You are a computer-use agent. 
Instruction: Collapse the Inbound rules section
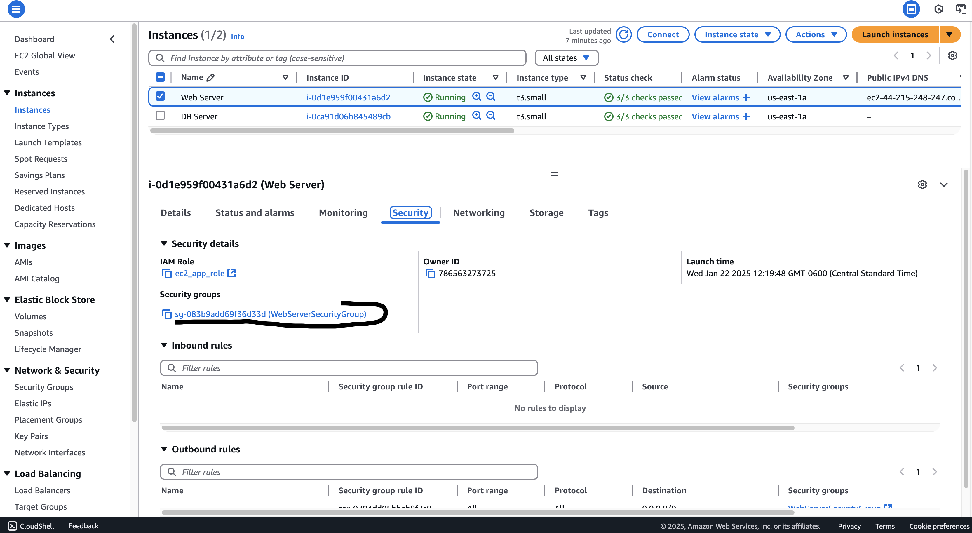(164, 345)
